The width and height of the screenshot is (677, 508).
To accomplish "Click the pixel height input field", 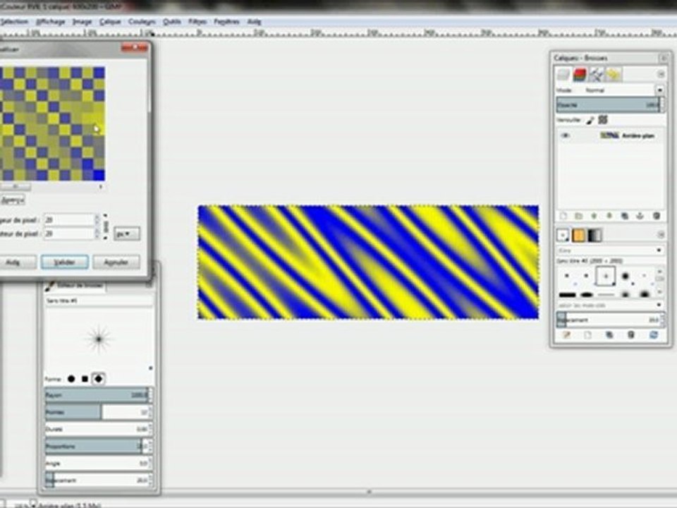I will (x=69, y=234).
